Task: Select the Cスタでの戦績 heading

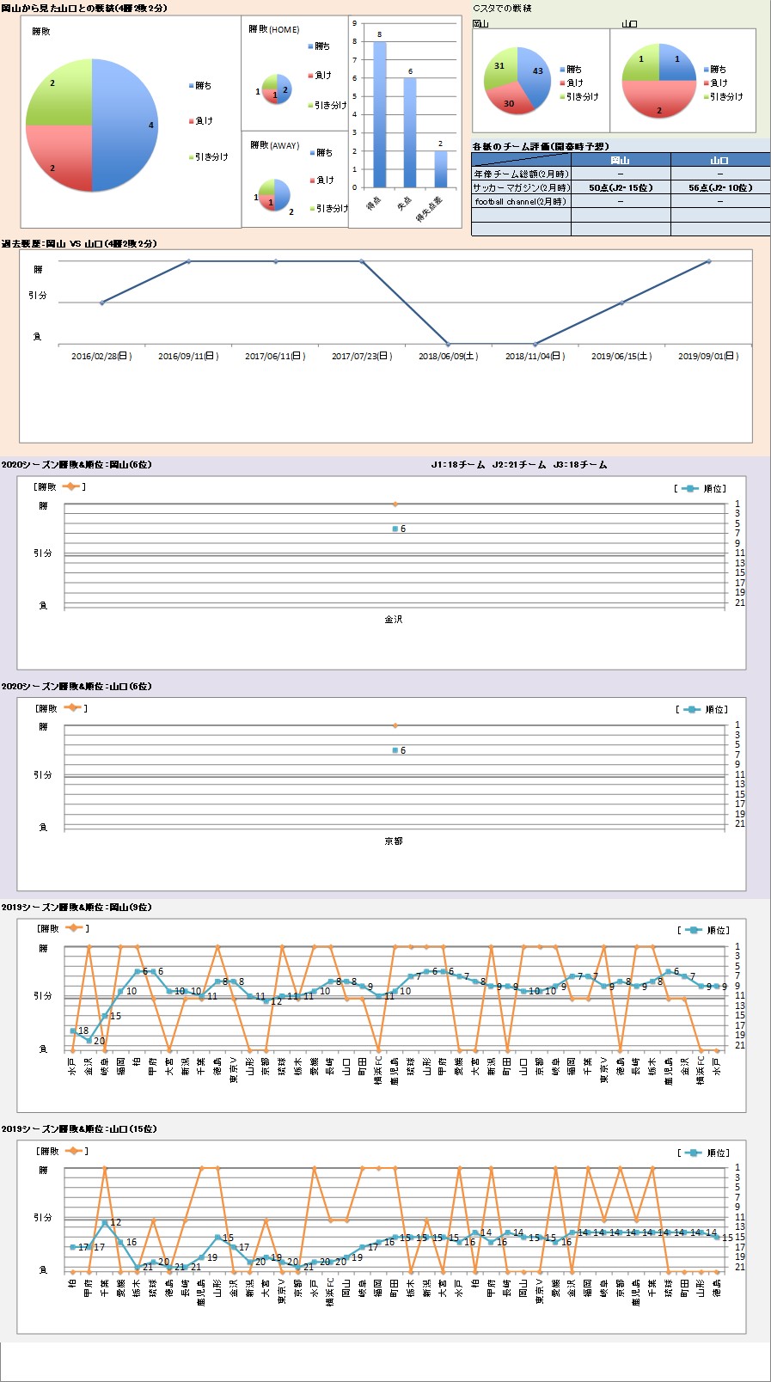Action: coord(503,8)
